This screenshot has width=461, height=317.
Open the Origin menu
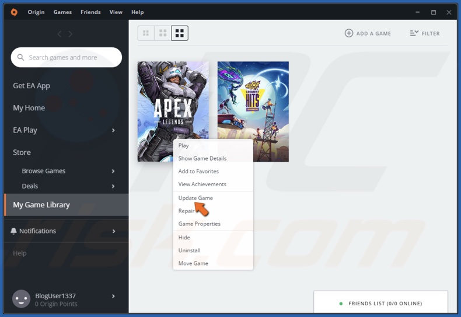[36, 12]
